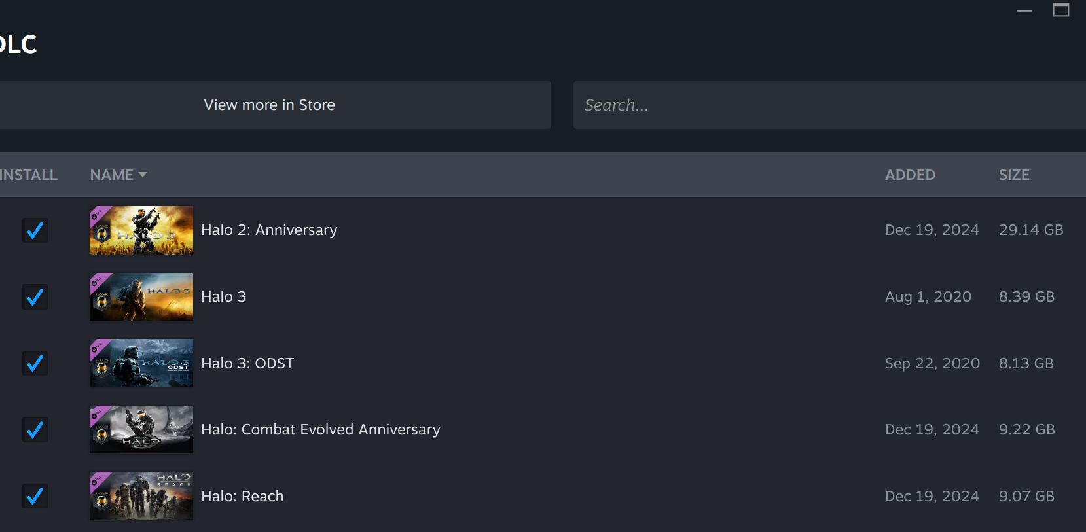
Task: Click the 9.22 GB size value
Action: [x=1026, y=430]
